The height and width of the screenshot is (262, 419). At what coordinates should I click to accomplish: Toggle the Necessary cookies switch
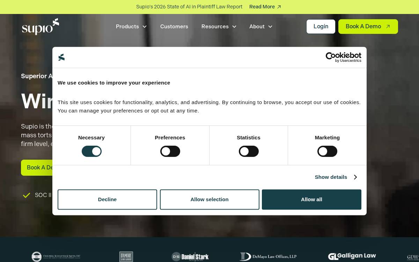(91, 151)
